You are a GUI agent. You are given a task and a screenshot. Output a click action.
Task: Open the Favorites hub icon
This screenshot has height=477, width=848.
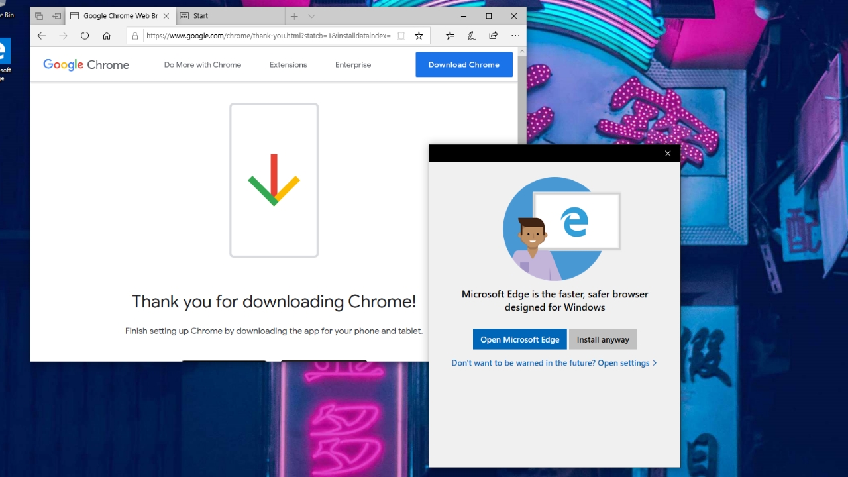[x=450, y=36]
